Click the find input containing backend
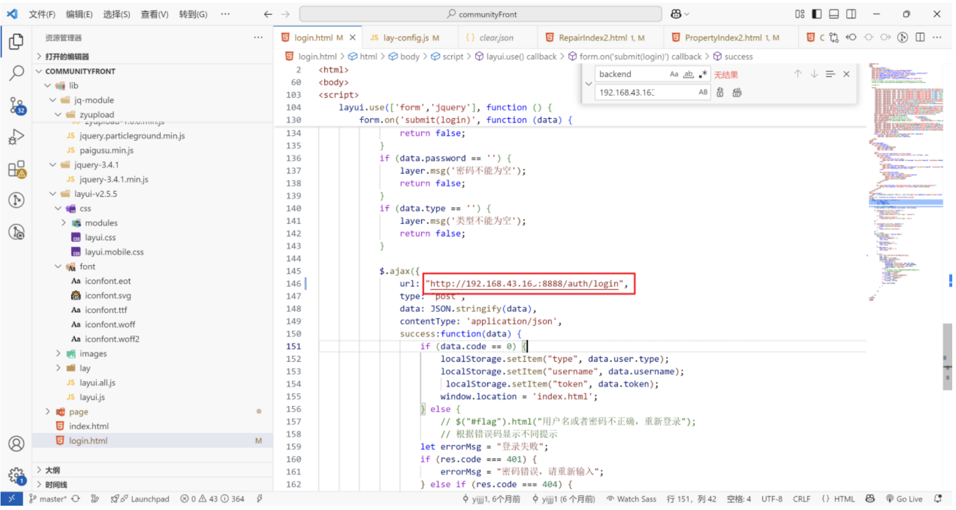The width and height of the screenshot is (956, 510). coord(631,74)
